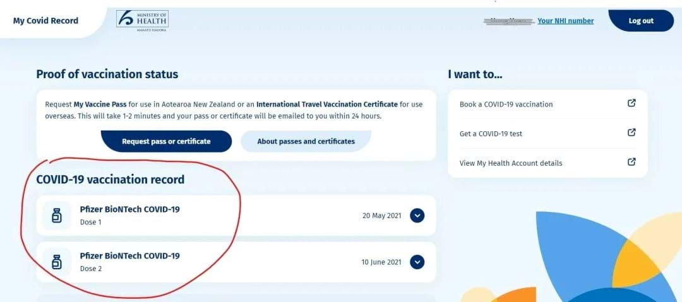Select Get a COVID-19 test option
The image size is (682, 302).
tap(547, 134)
